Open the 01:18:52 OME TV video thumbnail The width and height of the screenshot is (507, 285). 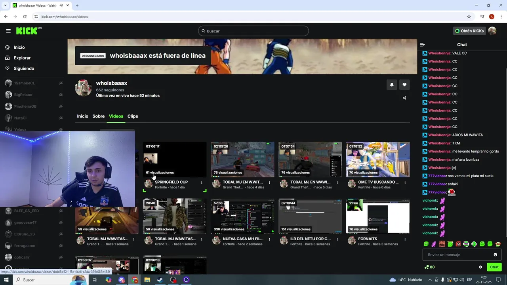(378, 160)
